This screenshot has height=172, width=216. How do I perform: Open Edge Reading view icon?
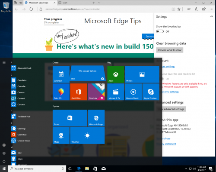(173, 9)
